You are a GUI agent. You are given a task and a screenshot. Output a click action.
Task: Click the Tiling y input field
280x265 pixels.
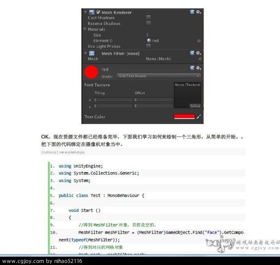(x=113, y=106)
